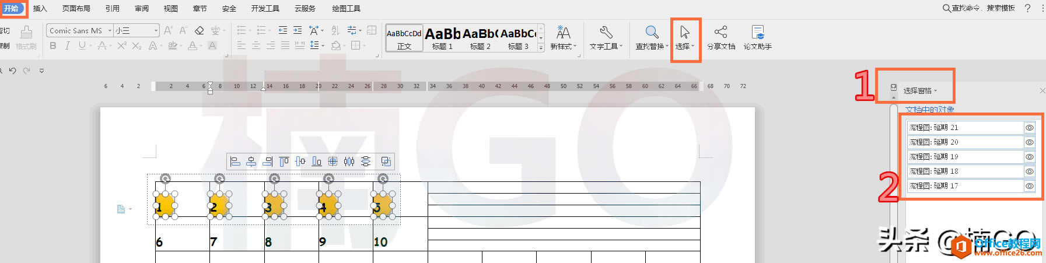The width and height of the screenshot is (1046, 263).
Task: Click the undo arrow
Action: 13,71
